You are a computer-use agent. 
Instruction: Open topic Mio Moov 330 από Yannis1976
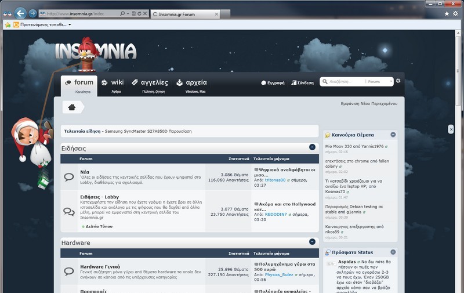click(354, 146)
